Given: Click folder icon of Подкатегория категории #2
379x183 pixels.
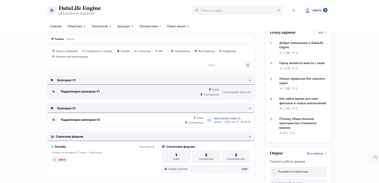Looking at the screenshot, I should (54, 120).
